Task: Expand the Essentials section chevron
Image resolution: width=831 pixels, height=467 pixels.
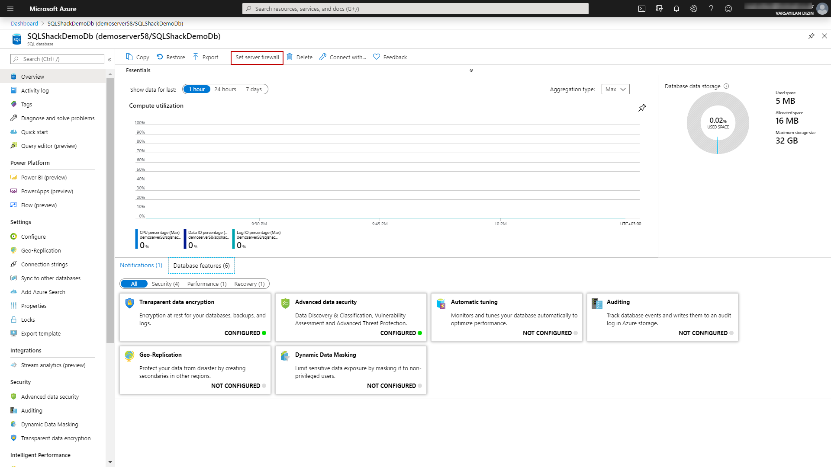Action: (x=471, y=70)
